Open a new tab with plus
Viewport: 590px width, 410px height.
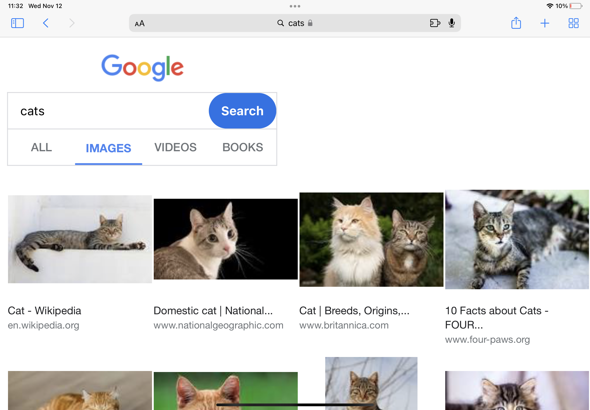click(544, 23)
